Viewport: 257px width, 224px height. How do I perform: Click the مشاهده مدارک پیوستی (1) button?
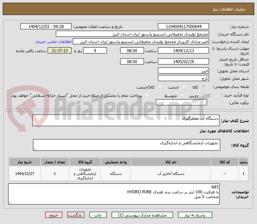pos(142,215)
